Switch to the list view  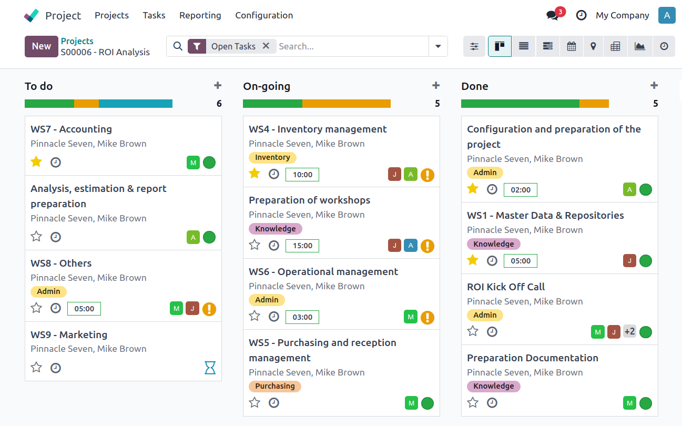(x=524, y=46)
